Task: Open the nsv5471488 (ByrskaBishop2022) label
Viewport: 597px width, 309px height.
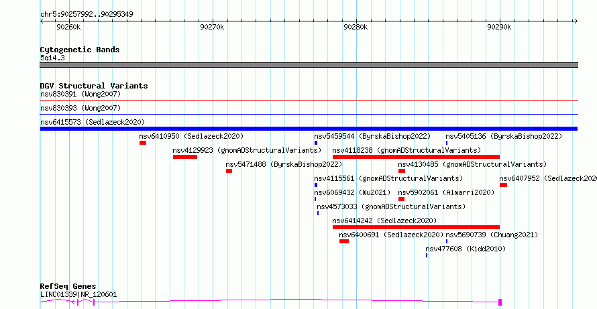Action: pyautogui.click(x=284, y=164)
